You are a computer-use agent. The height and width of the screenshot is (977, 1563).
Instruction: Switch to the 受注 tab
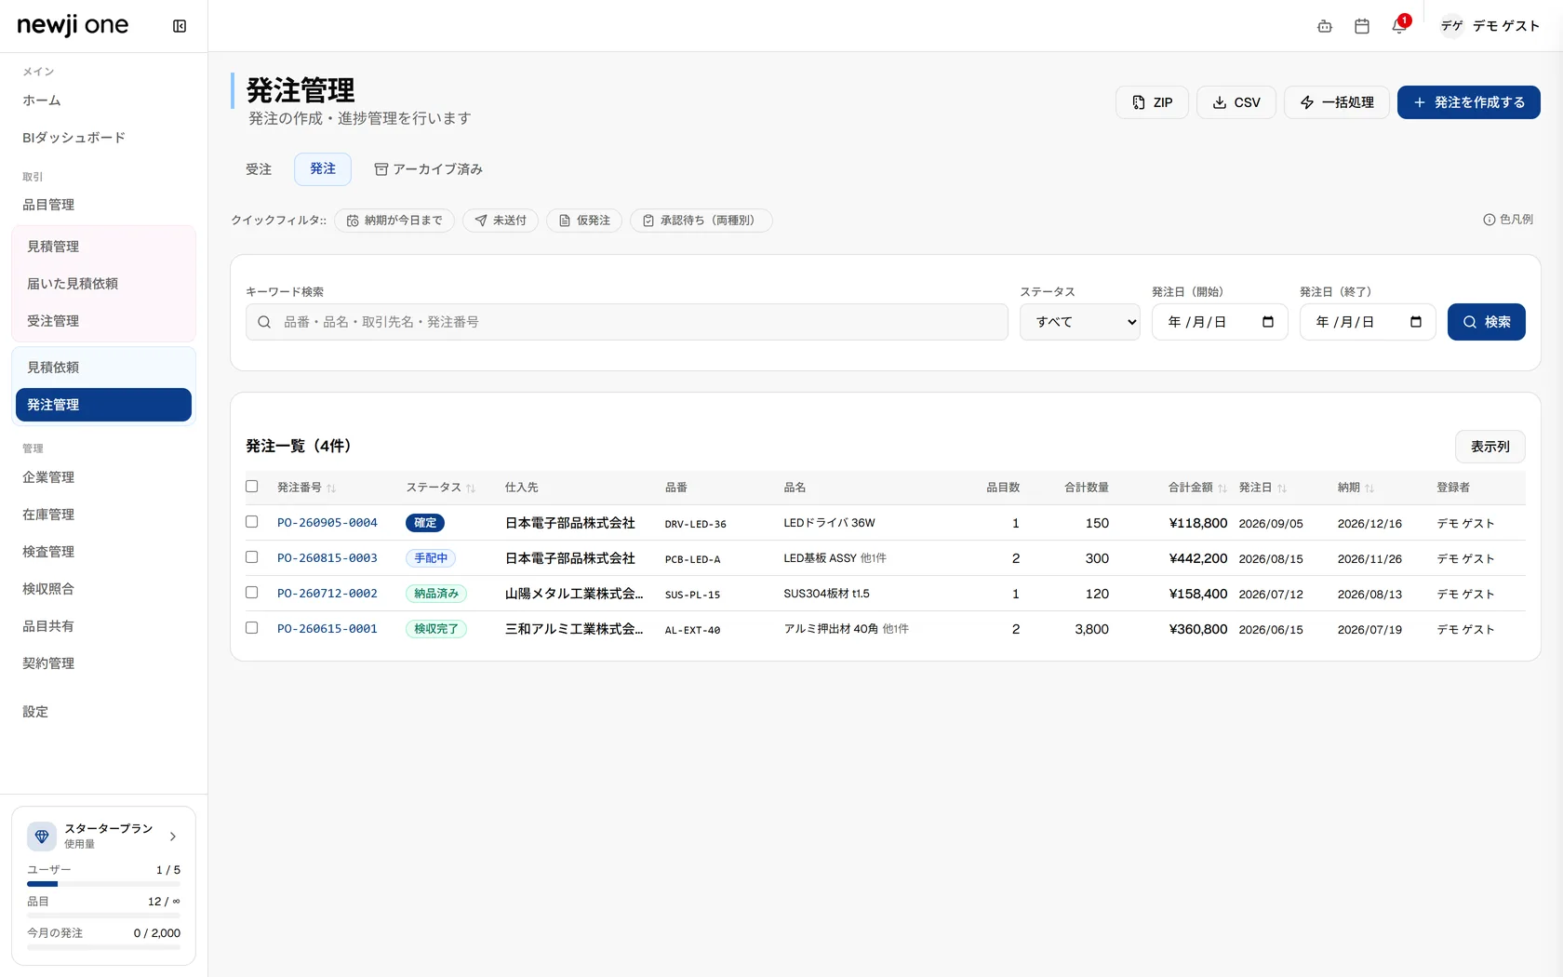point(259,169)
